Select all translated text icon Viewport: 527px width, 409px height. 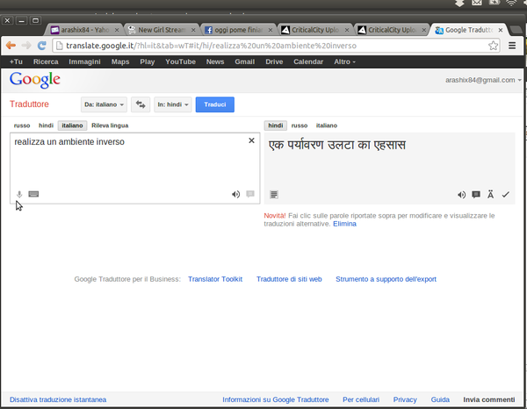274,195
